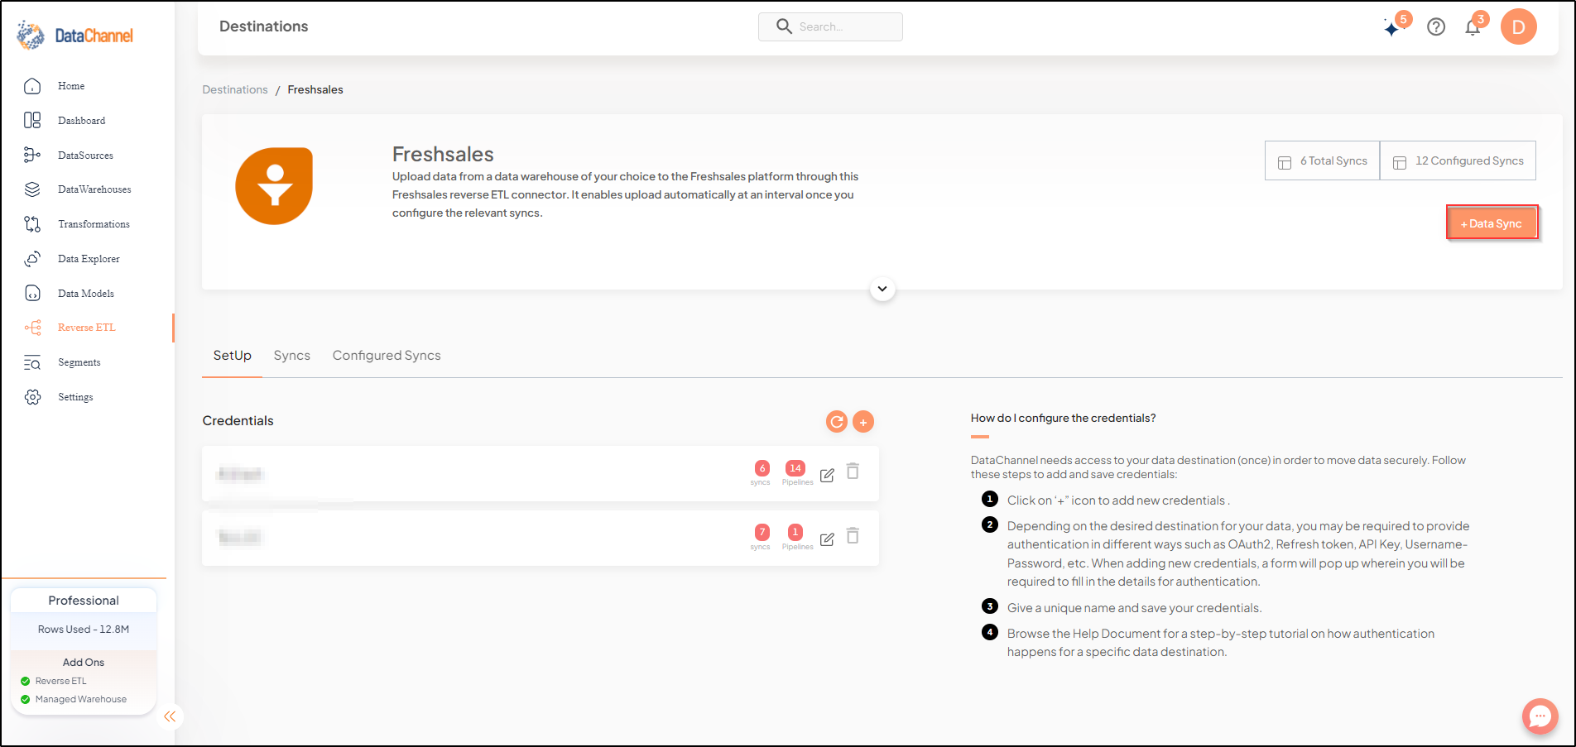This screenshot has width=1576, height=747.
Task: Add new credentials with plus icon
Action: click(863, 422)
